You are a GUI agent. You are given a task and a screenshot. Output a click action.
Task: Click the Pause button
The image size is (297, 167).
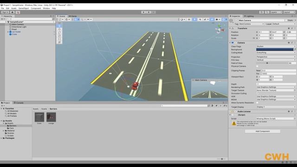pos(148,13)
